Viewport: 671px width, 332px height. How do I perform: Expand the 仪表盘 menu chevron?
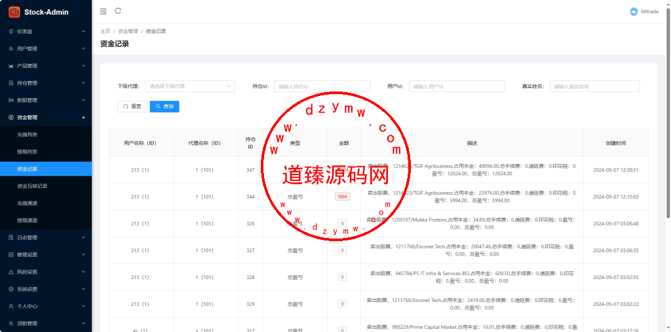click(x=83, y=31)
